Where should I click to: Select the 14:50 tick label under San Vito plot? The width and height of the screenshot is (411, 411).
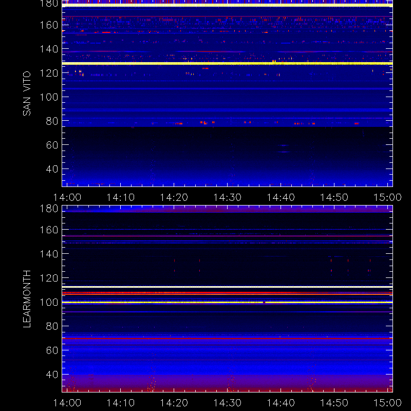(x=334, y=197)
